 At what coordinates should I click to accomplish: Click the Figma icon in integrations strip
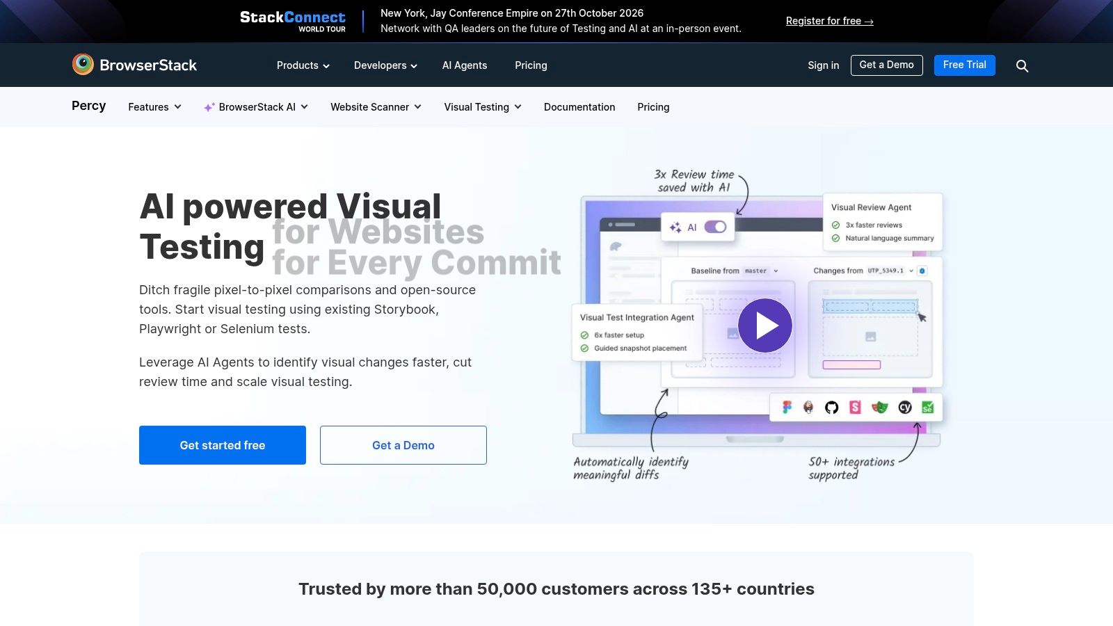tap(787, 408)
